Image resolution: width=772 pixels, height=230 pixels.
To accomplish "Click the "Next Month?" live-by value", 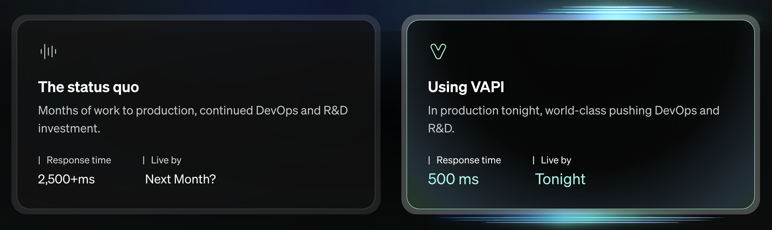I will click(180, 179).
